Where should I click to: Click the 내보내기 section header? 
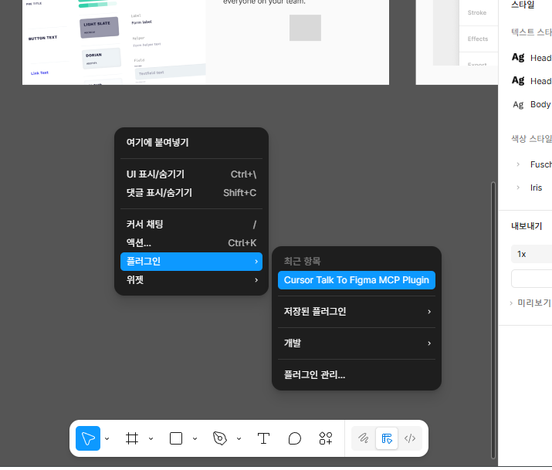(x=527, y=226)
